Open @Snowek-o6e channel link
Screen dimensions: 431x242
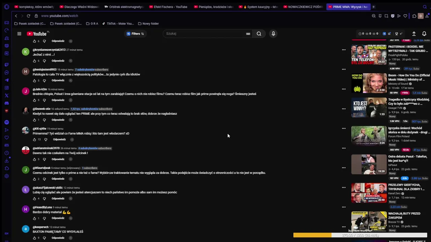41,109
